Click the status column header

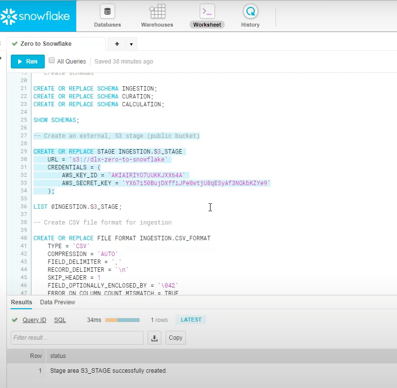click(58, 356)
